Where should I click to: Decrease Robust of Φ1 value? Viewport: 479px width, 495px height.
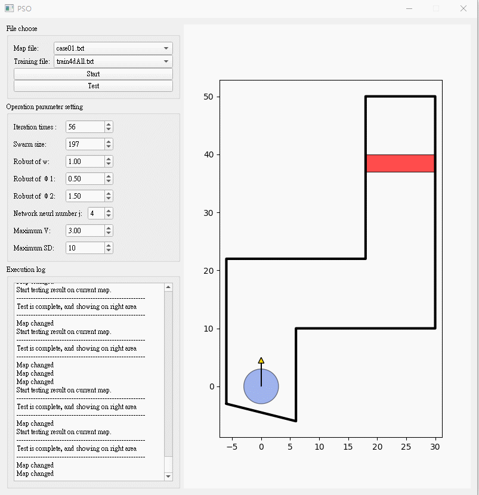pos(109,181)
